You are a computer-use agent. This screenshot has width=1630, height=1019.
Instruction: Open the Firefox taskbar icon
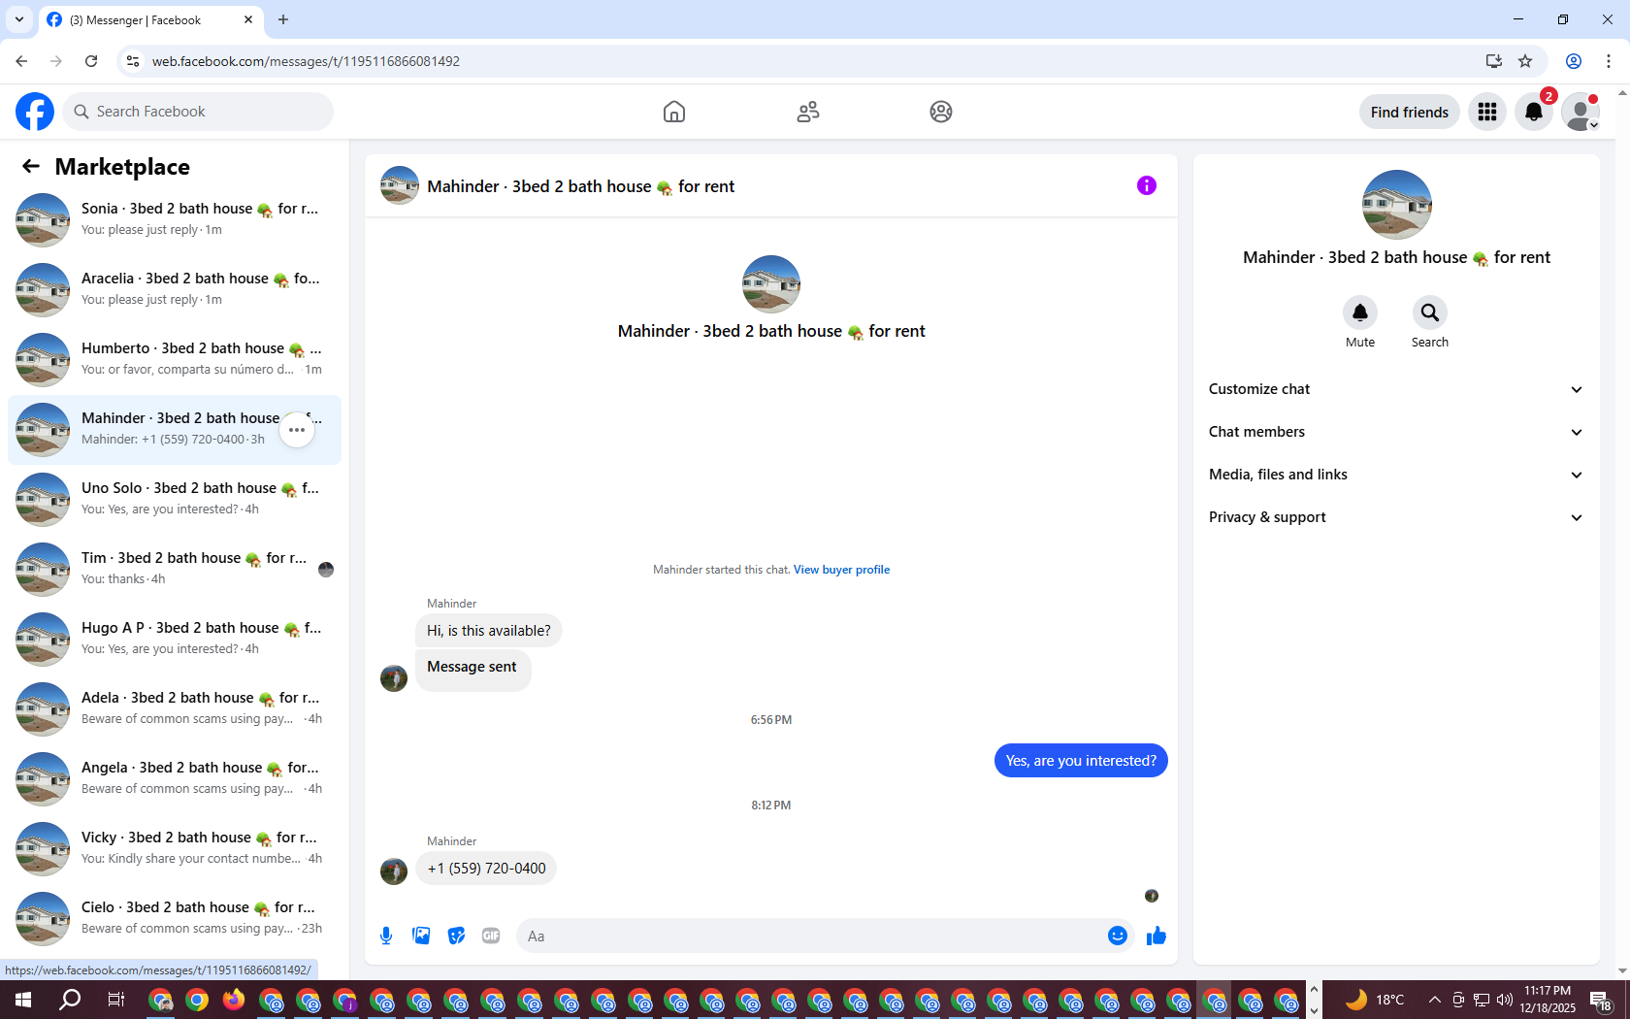click(234, 1000)
